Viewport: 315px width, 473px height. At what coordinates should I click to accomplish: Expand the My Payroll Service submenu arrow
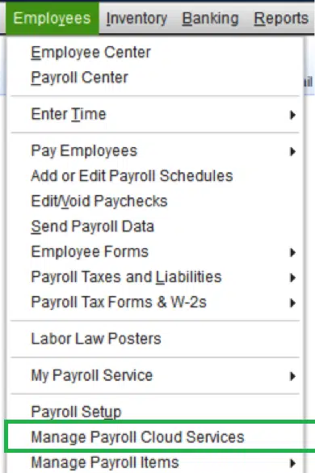point(292,376)
